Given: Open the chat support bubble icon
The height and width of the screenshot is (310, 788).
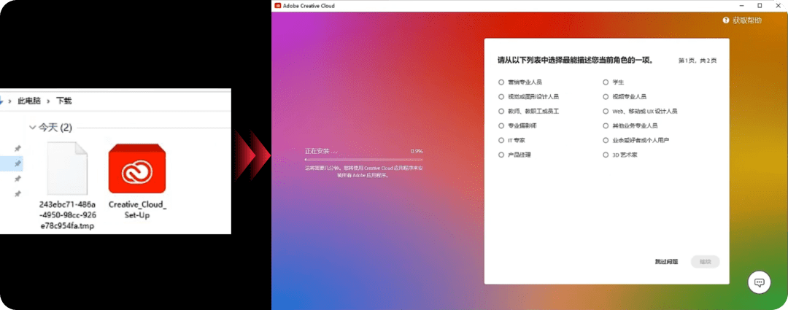Looking at the screenshot, I should 759,282.
